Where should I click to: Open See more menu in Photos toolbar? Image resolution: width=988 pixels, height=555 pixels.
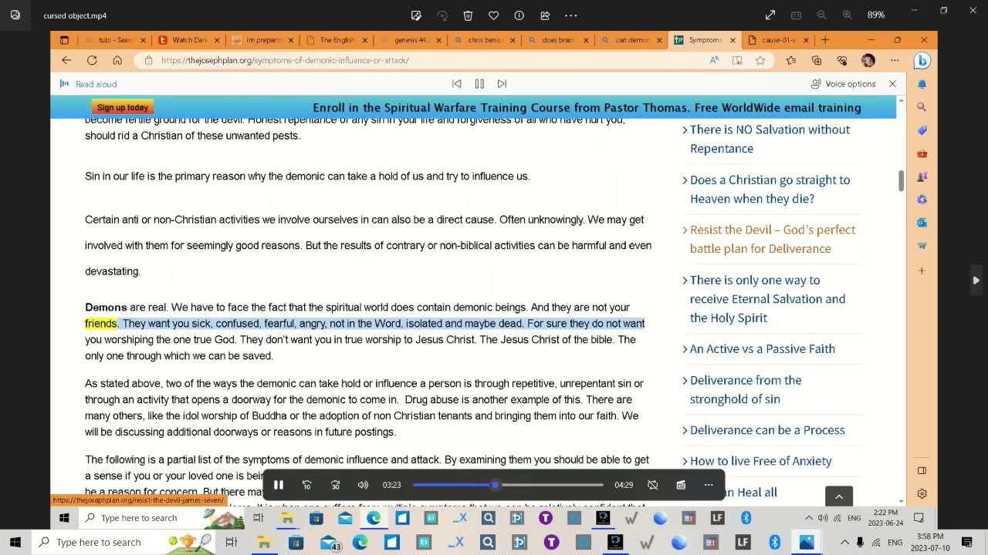coord(571,15)
